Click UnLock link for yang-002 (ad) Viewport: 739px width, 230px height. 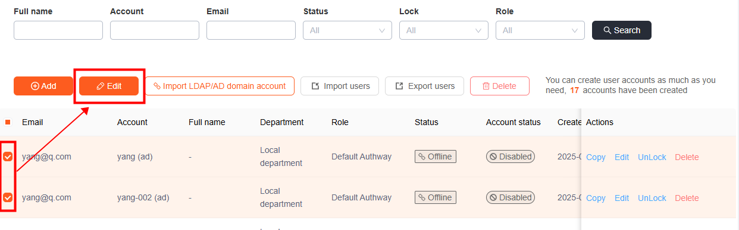click(x=652, y=198)
